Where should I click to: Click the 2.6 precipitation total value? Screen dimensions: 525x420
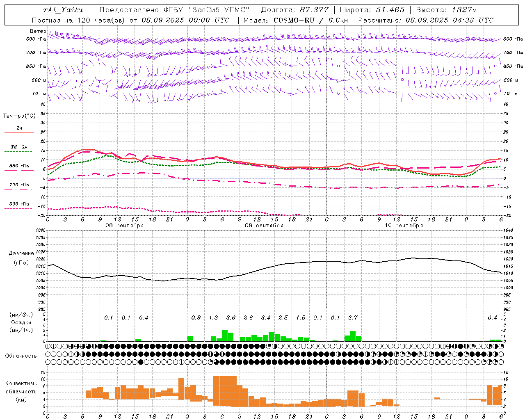[x=248, y=317]
